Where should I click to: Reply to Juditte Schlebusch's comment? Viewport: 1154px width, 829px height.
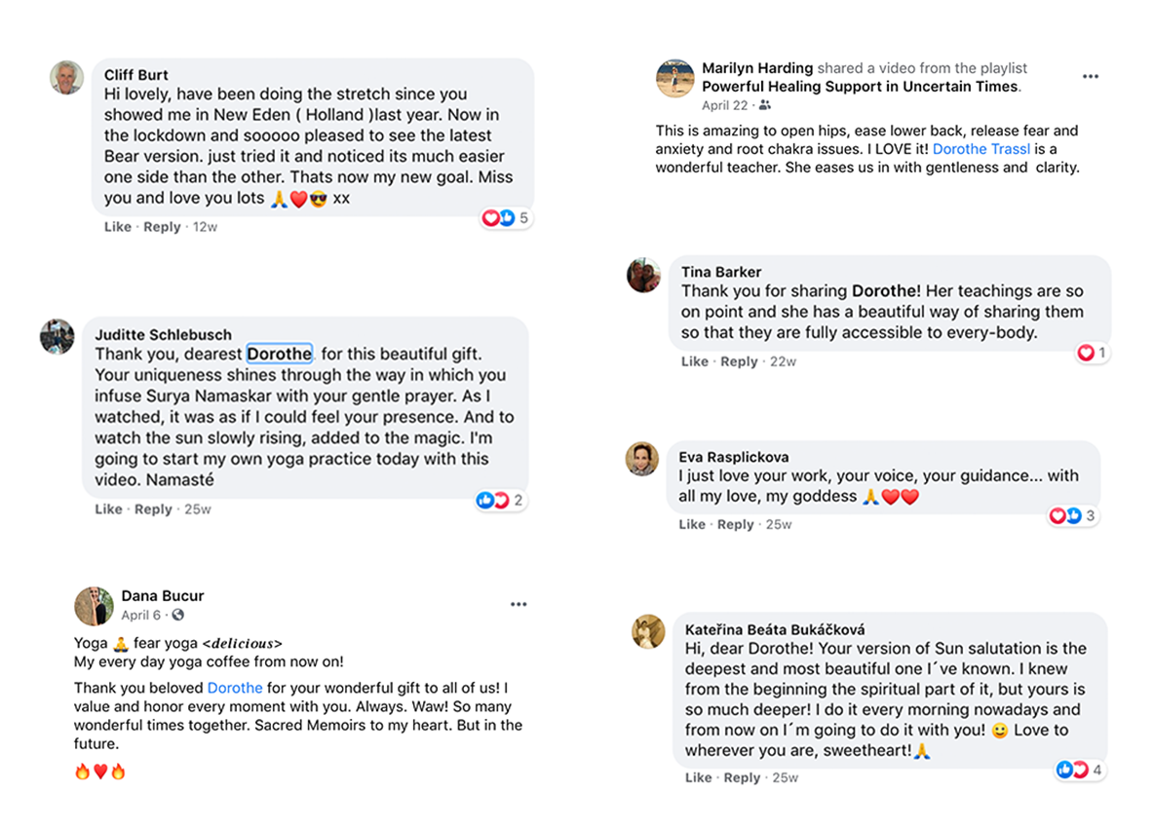pos(153,509)
